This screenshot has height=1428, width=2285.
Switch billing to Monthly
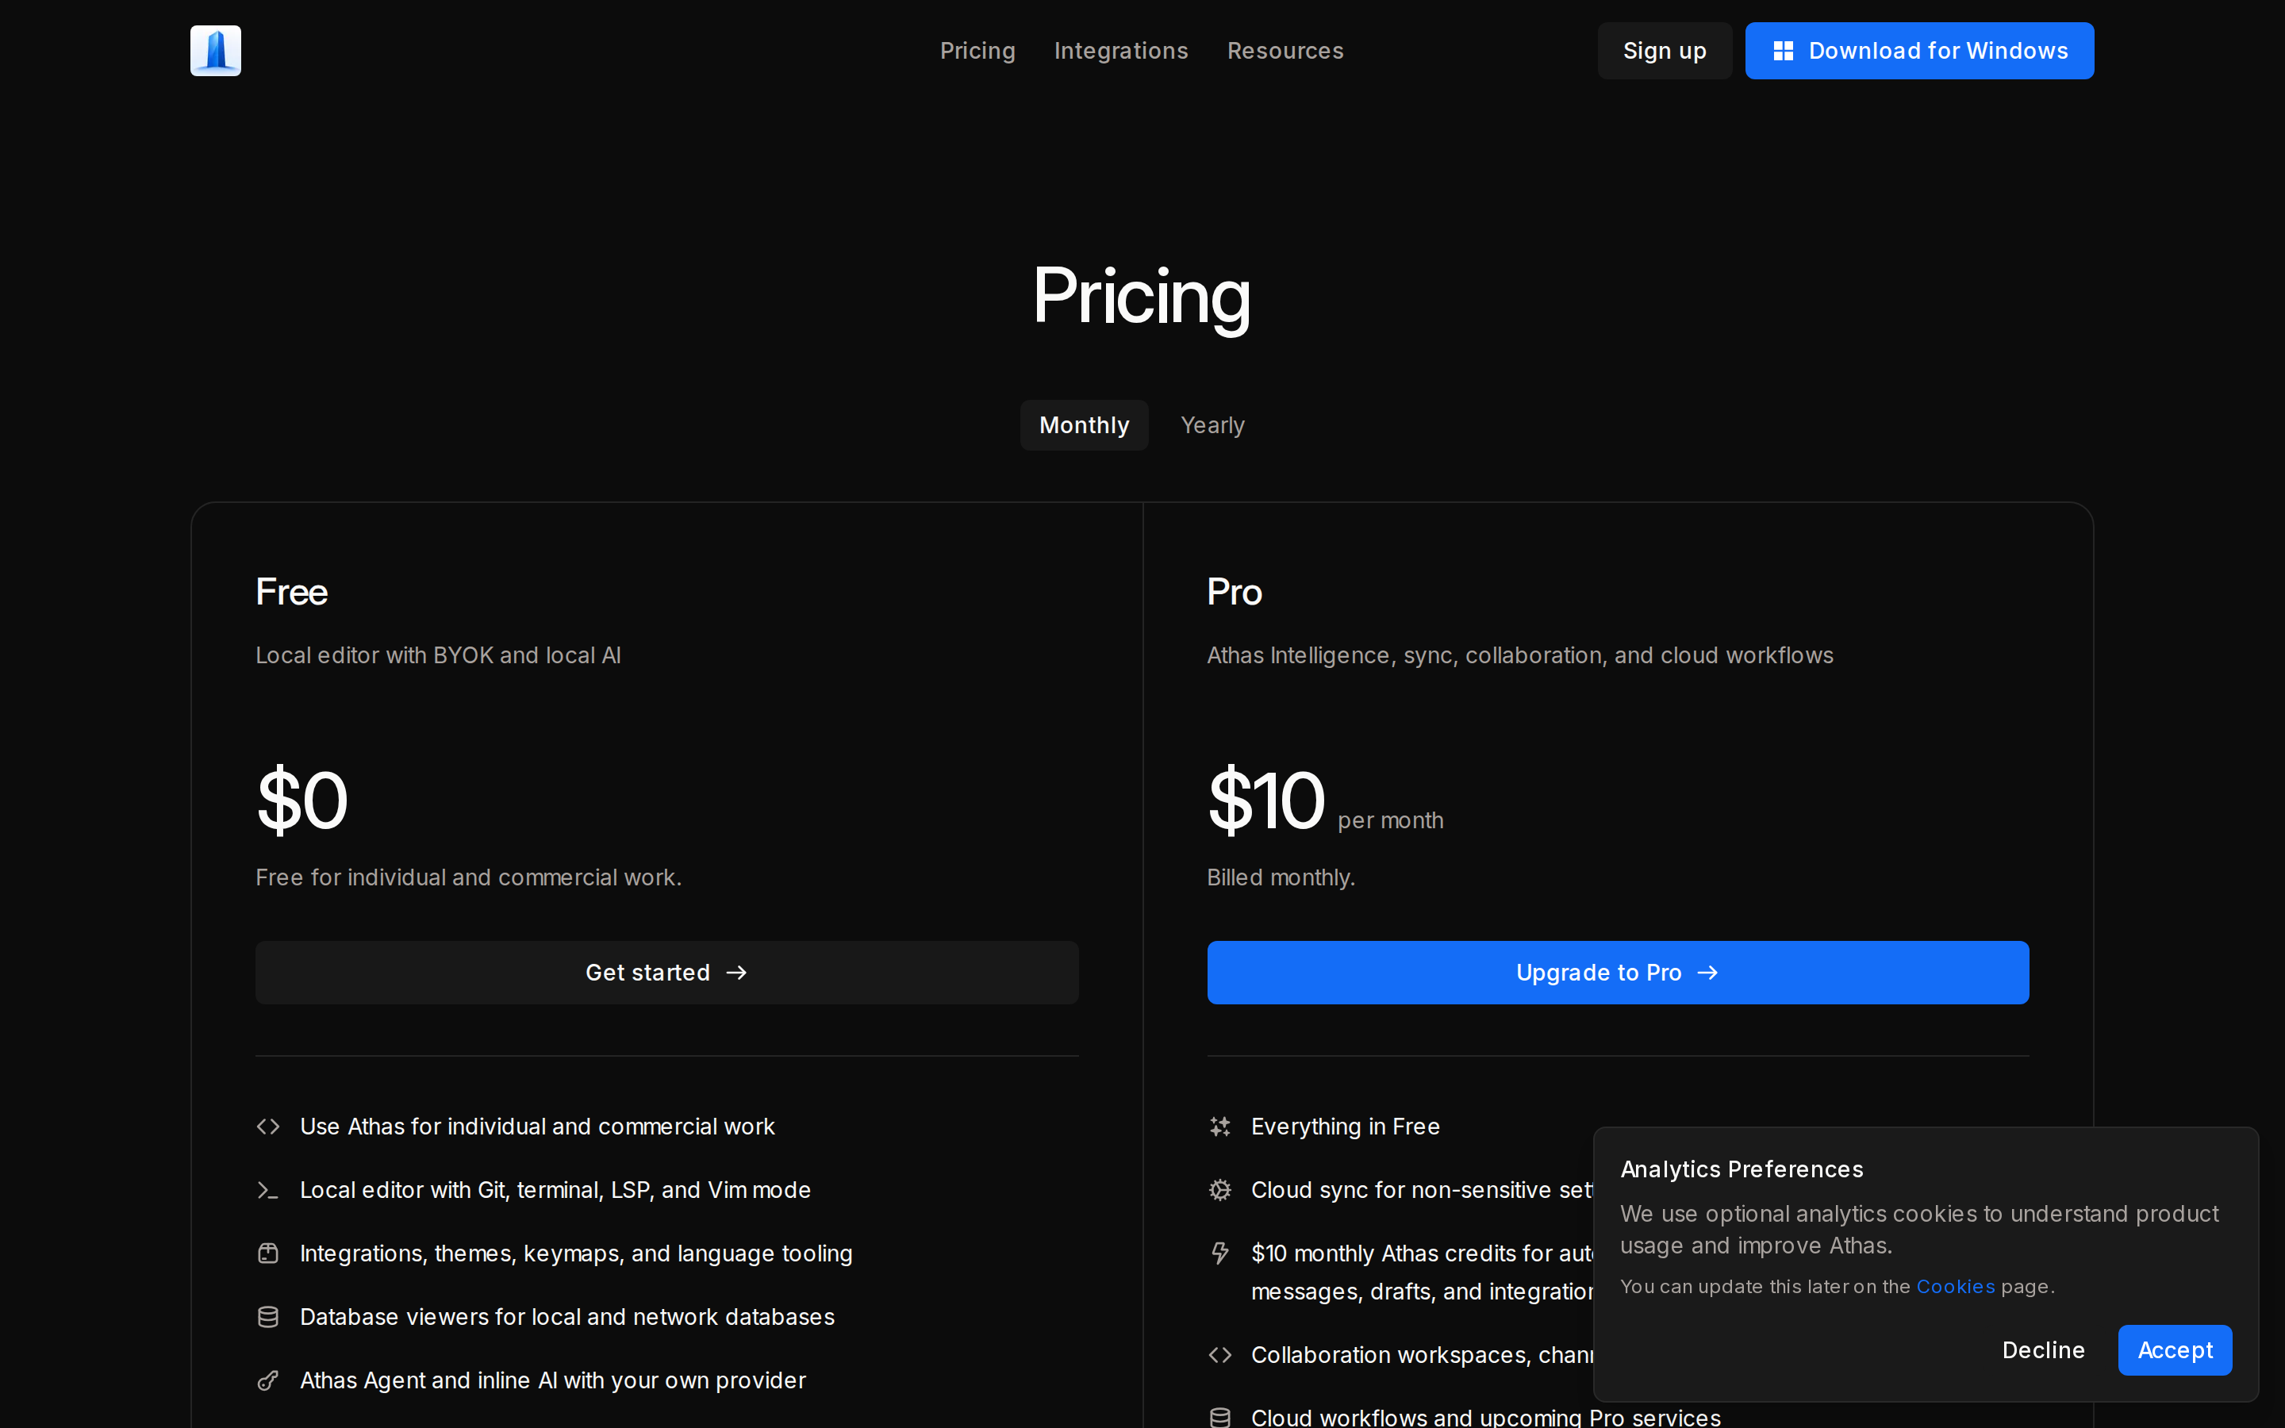[1084, 425]
